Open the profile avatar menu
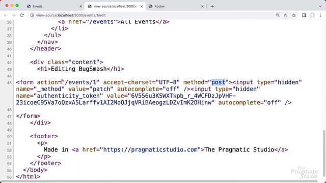The image size is (326, 183). coord(312,15)
